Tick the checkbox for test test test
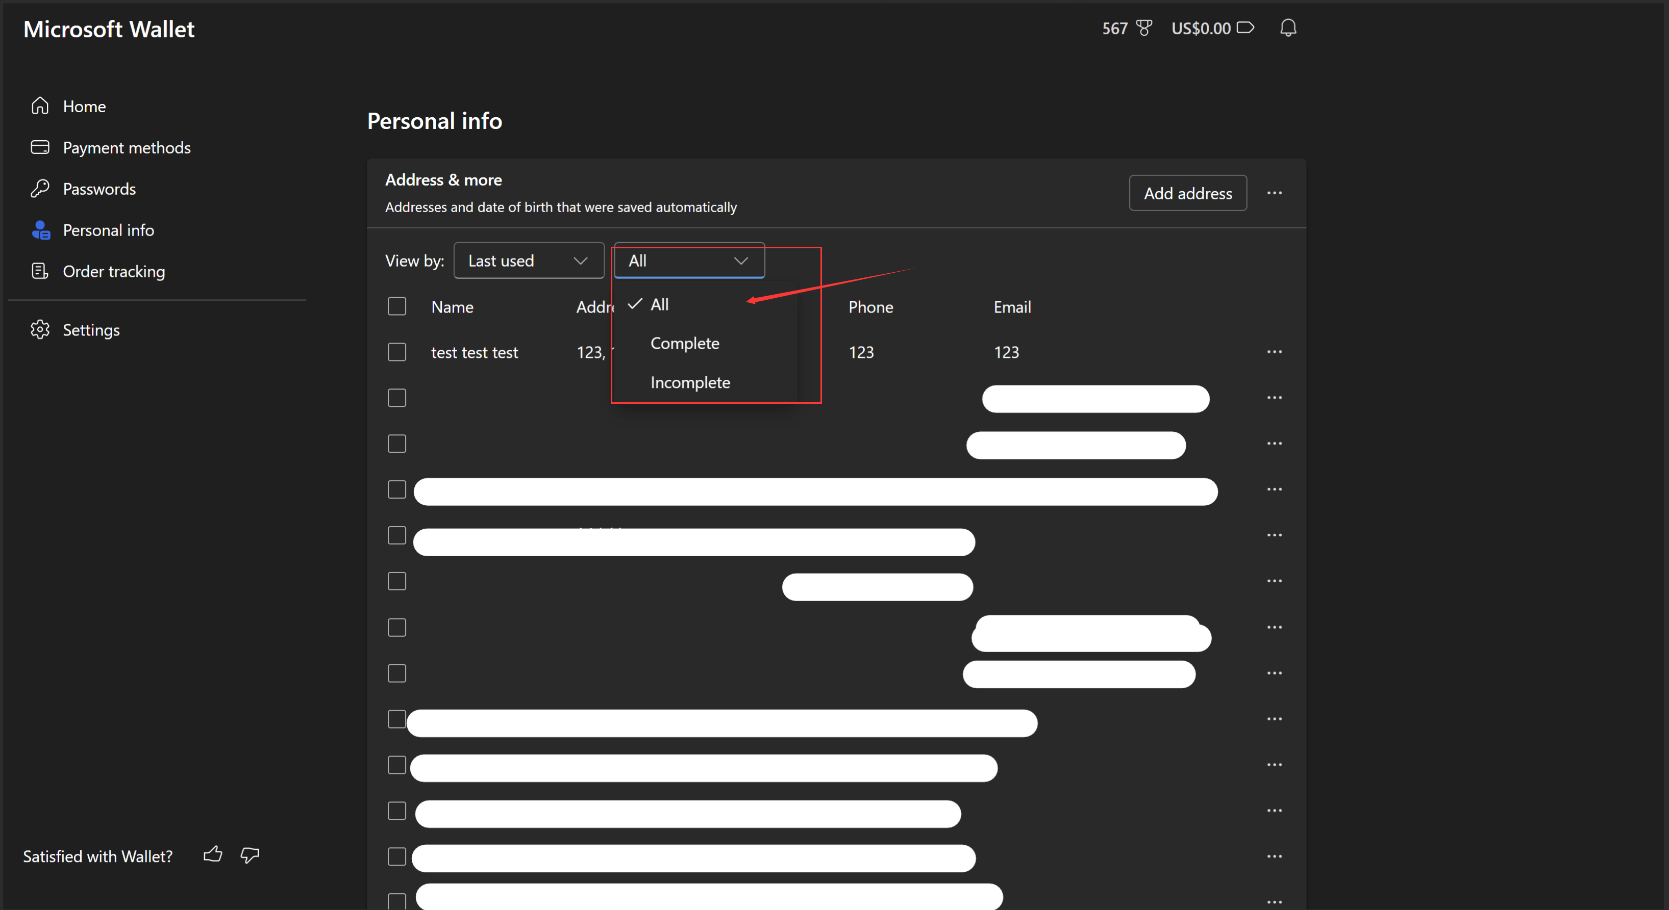 [396, 352]
